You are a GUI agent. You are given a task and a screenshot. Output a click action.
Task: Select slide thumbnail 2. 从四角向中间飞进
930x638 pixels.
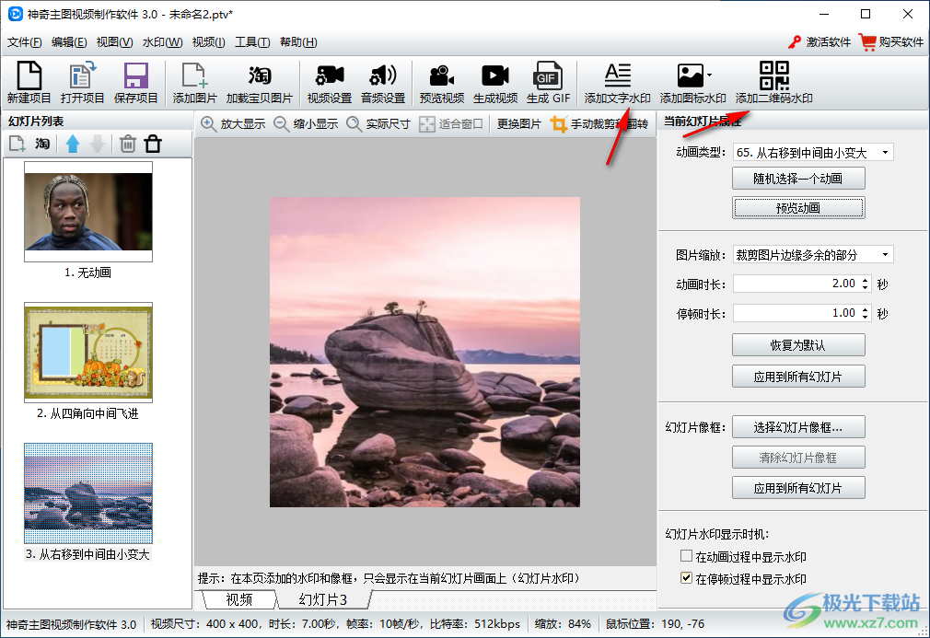coord(88,353)
